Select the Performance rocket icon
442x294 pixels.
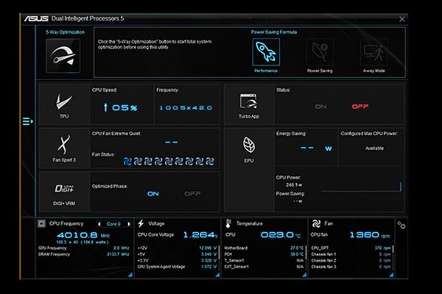[x=266, y=52]
